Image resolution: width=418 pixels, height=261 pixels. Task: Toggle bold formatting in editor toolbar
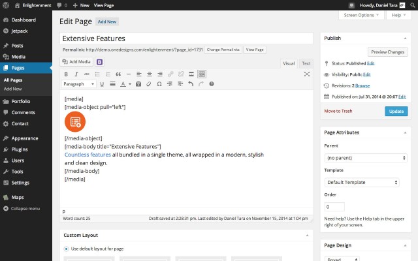point(66,74)
